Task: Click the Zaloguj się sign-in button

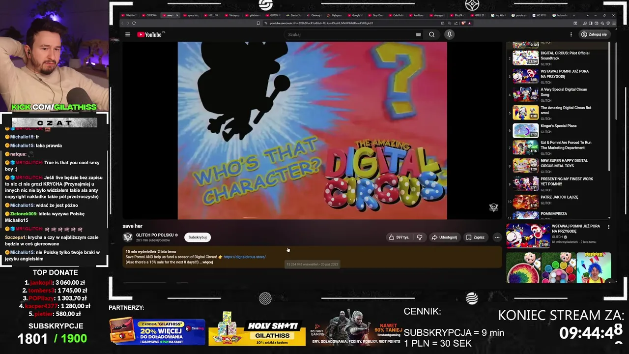Action: [594, 34]
